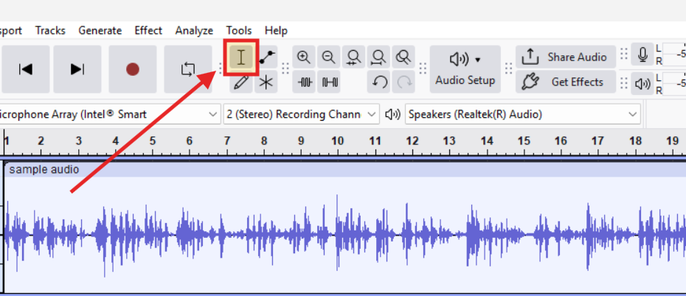Click the Zoom Toggle icon
The image size is (686, 296).
pos(403,57)
